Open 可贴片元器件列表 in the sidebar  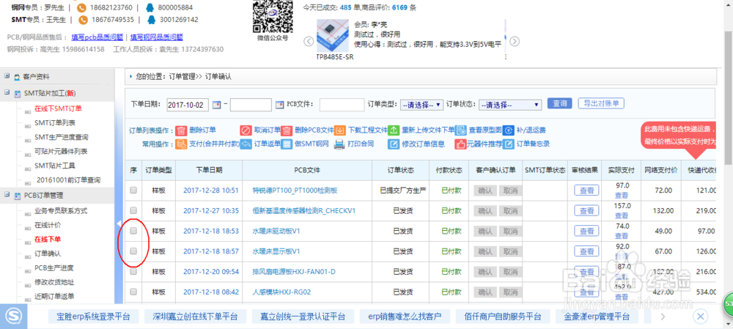[x=61, y=152]
